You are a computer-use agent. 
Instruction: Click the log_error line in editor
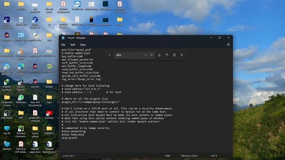pos(81,79)
